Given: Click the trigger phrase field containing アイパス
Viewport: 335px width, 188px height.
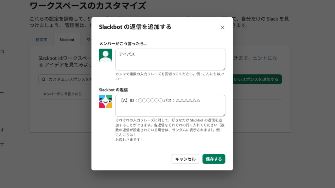Looking at the screenshot, I should point(170,59).
